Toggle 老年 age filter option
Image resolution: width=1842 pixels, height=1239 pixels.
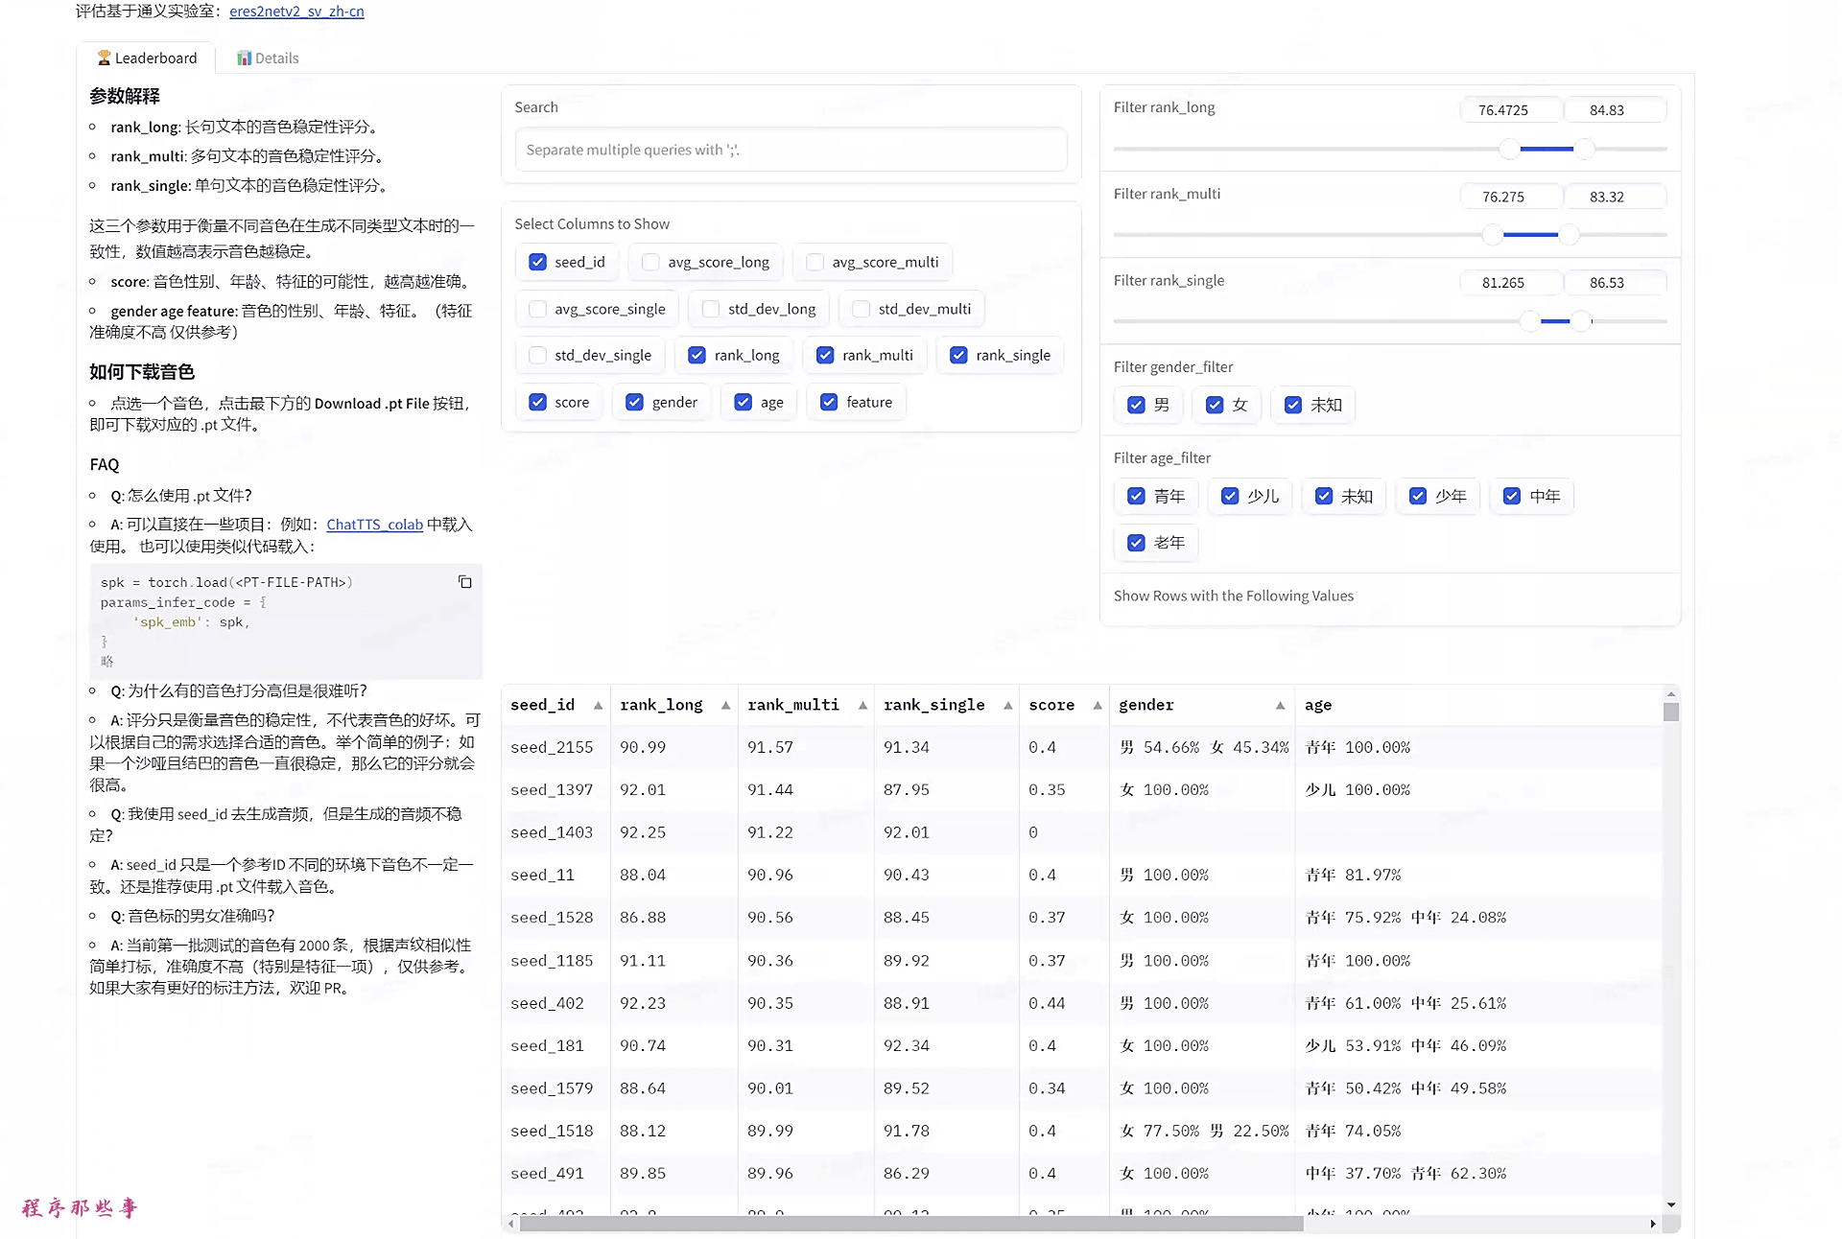tap(1135, 542)
